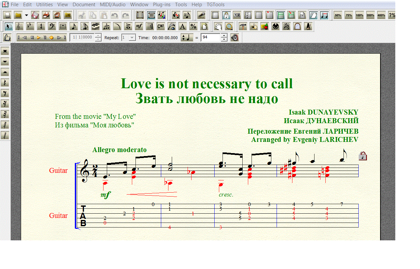This screenshot has height=269, width=420.
Task: Select the Selection tool arrow icon
Action: [x=9, y=27]
